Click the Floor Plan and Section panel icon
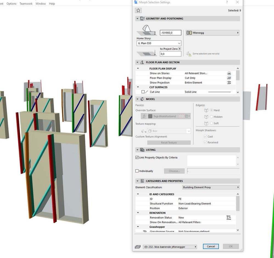 142,62
